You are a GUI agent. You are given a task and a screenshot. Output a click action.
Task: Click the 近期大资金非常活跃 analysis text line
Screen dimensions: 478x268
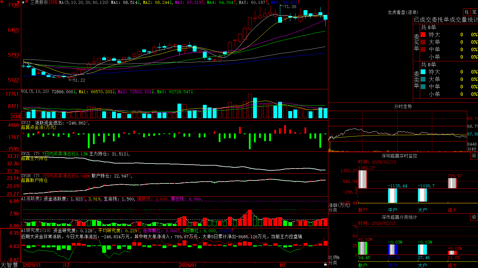tap(162, 236)
